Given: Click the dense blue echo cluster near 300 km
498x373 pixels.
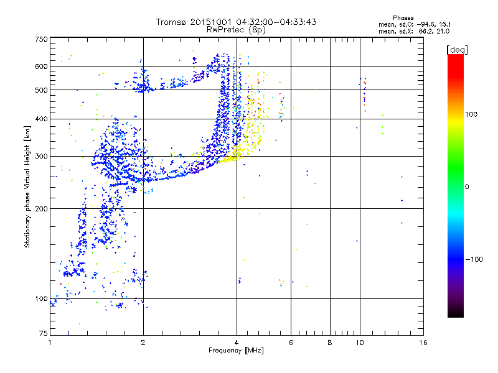Looking at the screenshot, I should (119, 155).
